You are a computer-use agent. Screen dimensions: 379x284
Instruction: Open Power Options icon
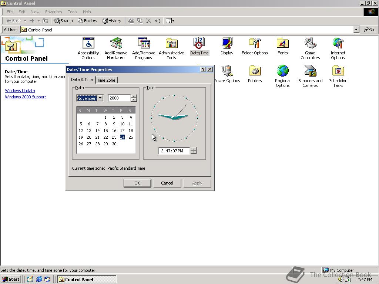pos(227,74)
